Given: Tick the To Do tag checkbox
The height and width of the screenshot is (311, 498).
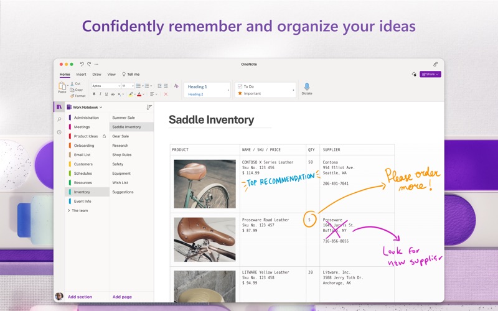Looking at the screenshot, I should click(240, 86).
